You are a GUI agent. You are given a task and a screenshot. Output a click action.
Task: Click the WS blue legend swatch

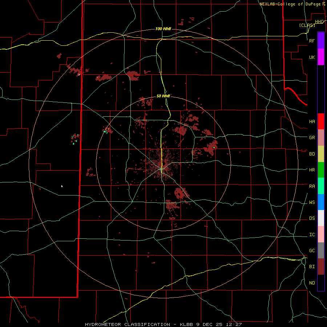click(x=321, y=202)
